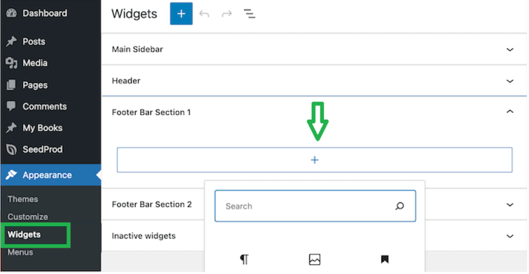The image size is (529, 274).
Task: Click the Themes submenu link
Action: (x=23, y=199)
